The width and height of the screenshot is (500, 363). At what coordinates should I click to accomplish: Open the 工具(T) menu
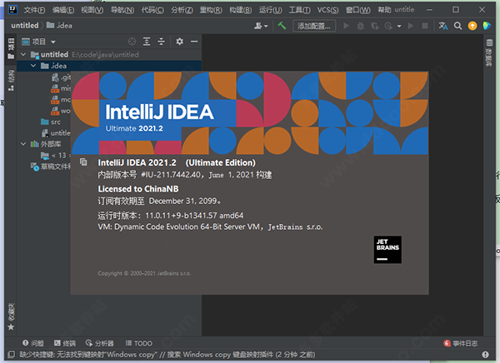pos(299,10)
